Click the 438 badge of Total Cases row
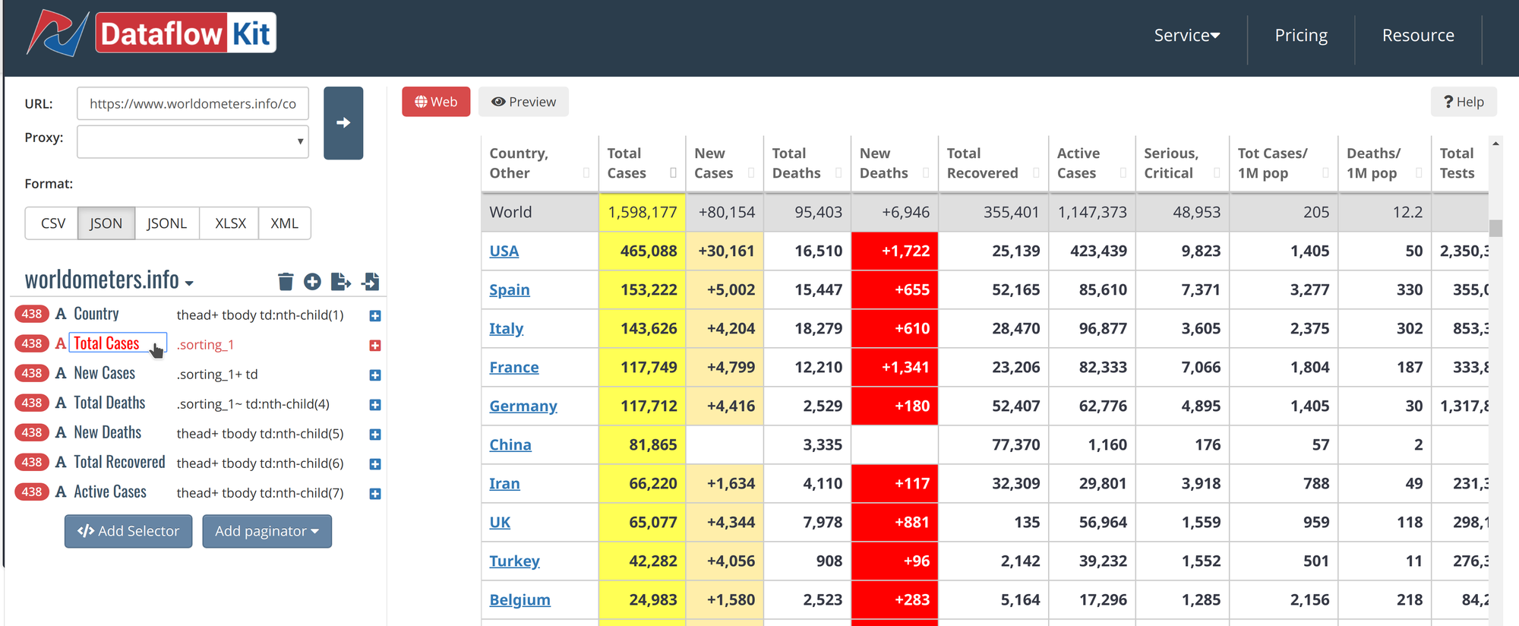1519x626 pixels. [x=32, y=343]
